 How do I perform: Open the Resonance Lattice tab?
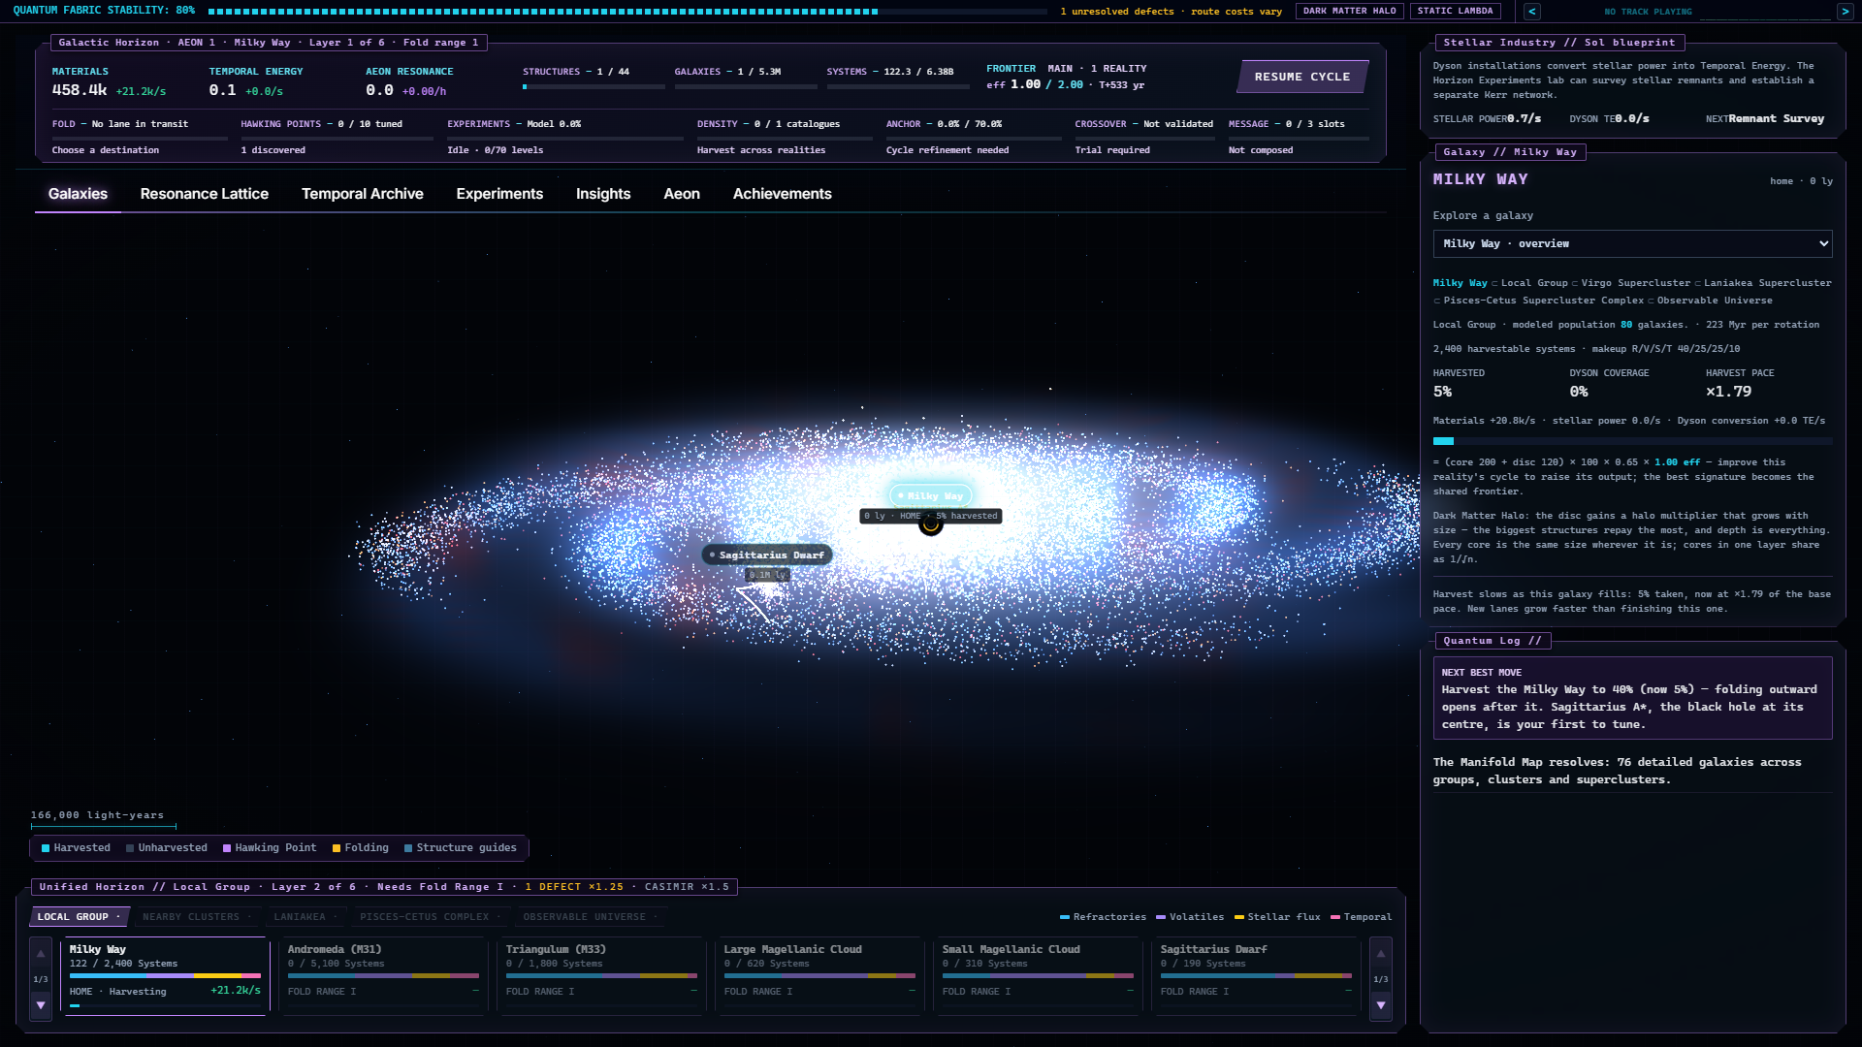click(205, 194)
